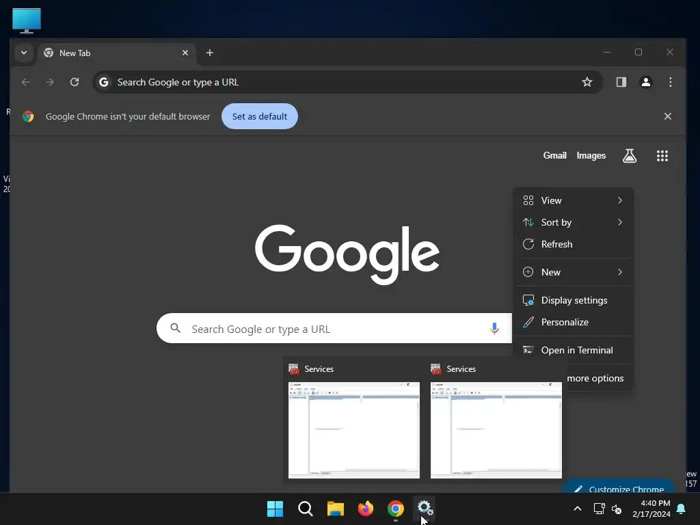Select Open in Terminal
This screenshot has height=525, width=700.
point(574,351)
